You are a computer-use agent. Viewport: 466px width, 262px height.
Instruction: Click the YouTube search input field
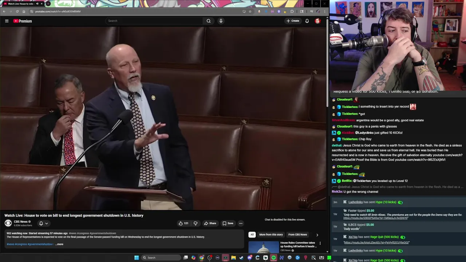tap(154, 21)
